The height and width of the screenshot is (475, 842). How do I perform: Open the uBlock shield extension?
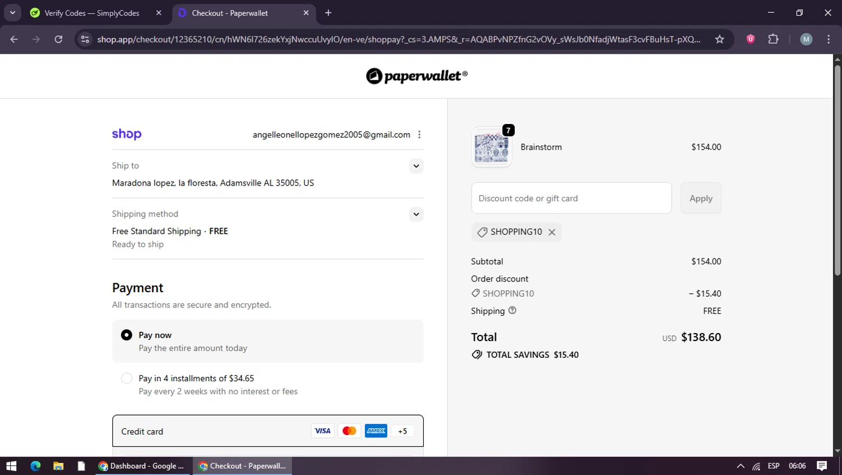(751, 39)
